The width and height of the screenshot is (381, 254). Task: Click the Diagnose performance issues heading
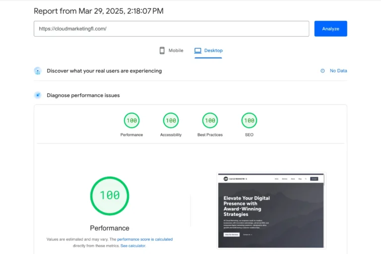[x=83, y=95]
